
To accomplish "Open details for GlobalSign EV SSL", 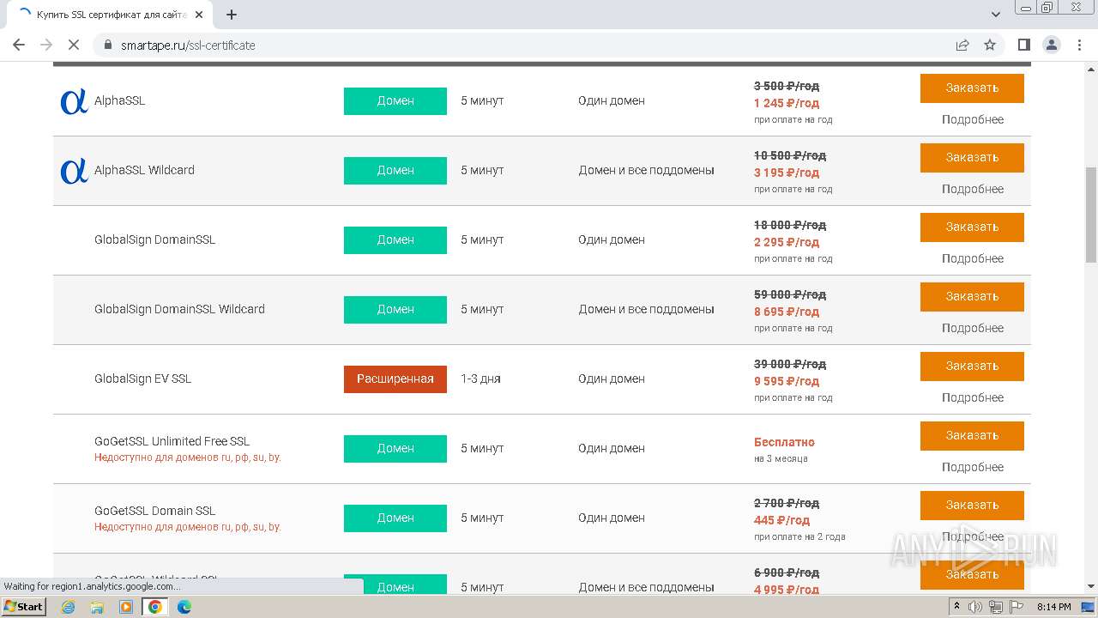I will pyautogui.click(x=973, y=397).
